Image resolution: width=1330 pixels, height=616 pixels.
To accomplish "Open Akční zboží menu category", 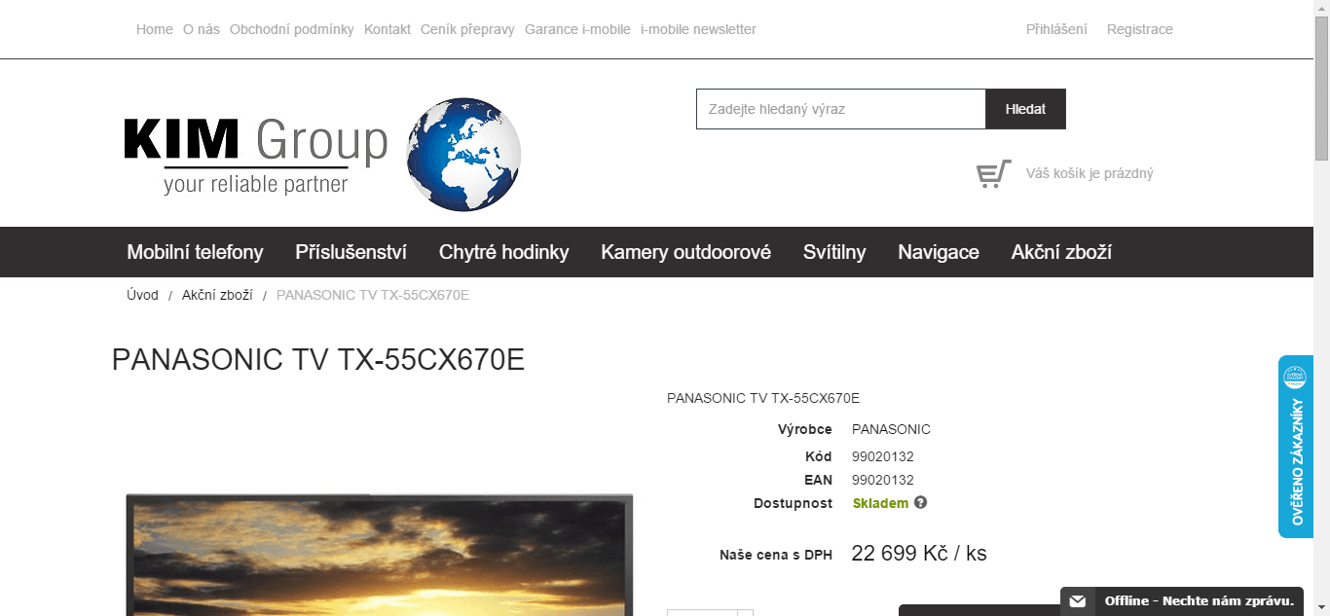I will pyautogui.click(x=1061, y=252).
